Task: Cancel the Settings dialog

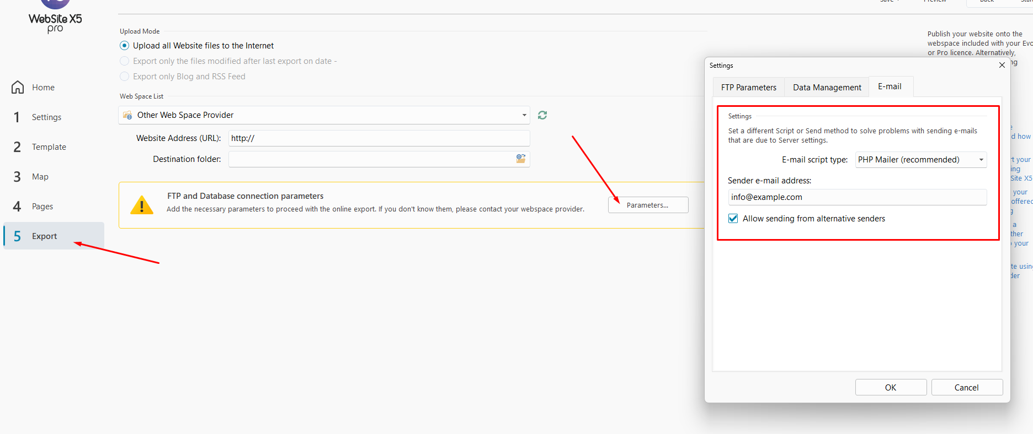Action: 966,387
